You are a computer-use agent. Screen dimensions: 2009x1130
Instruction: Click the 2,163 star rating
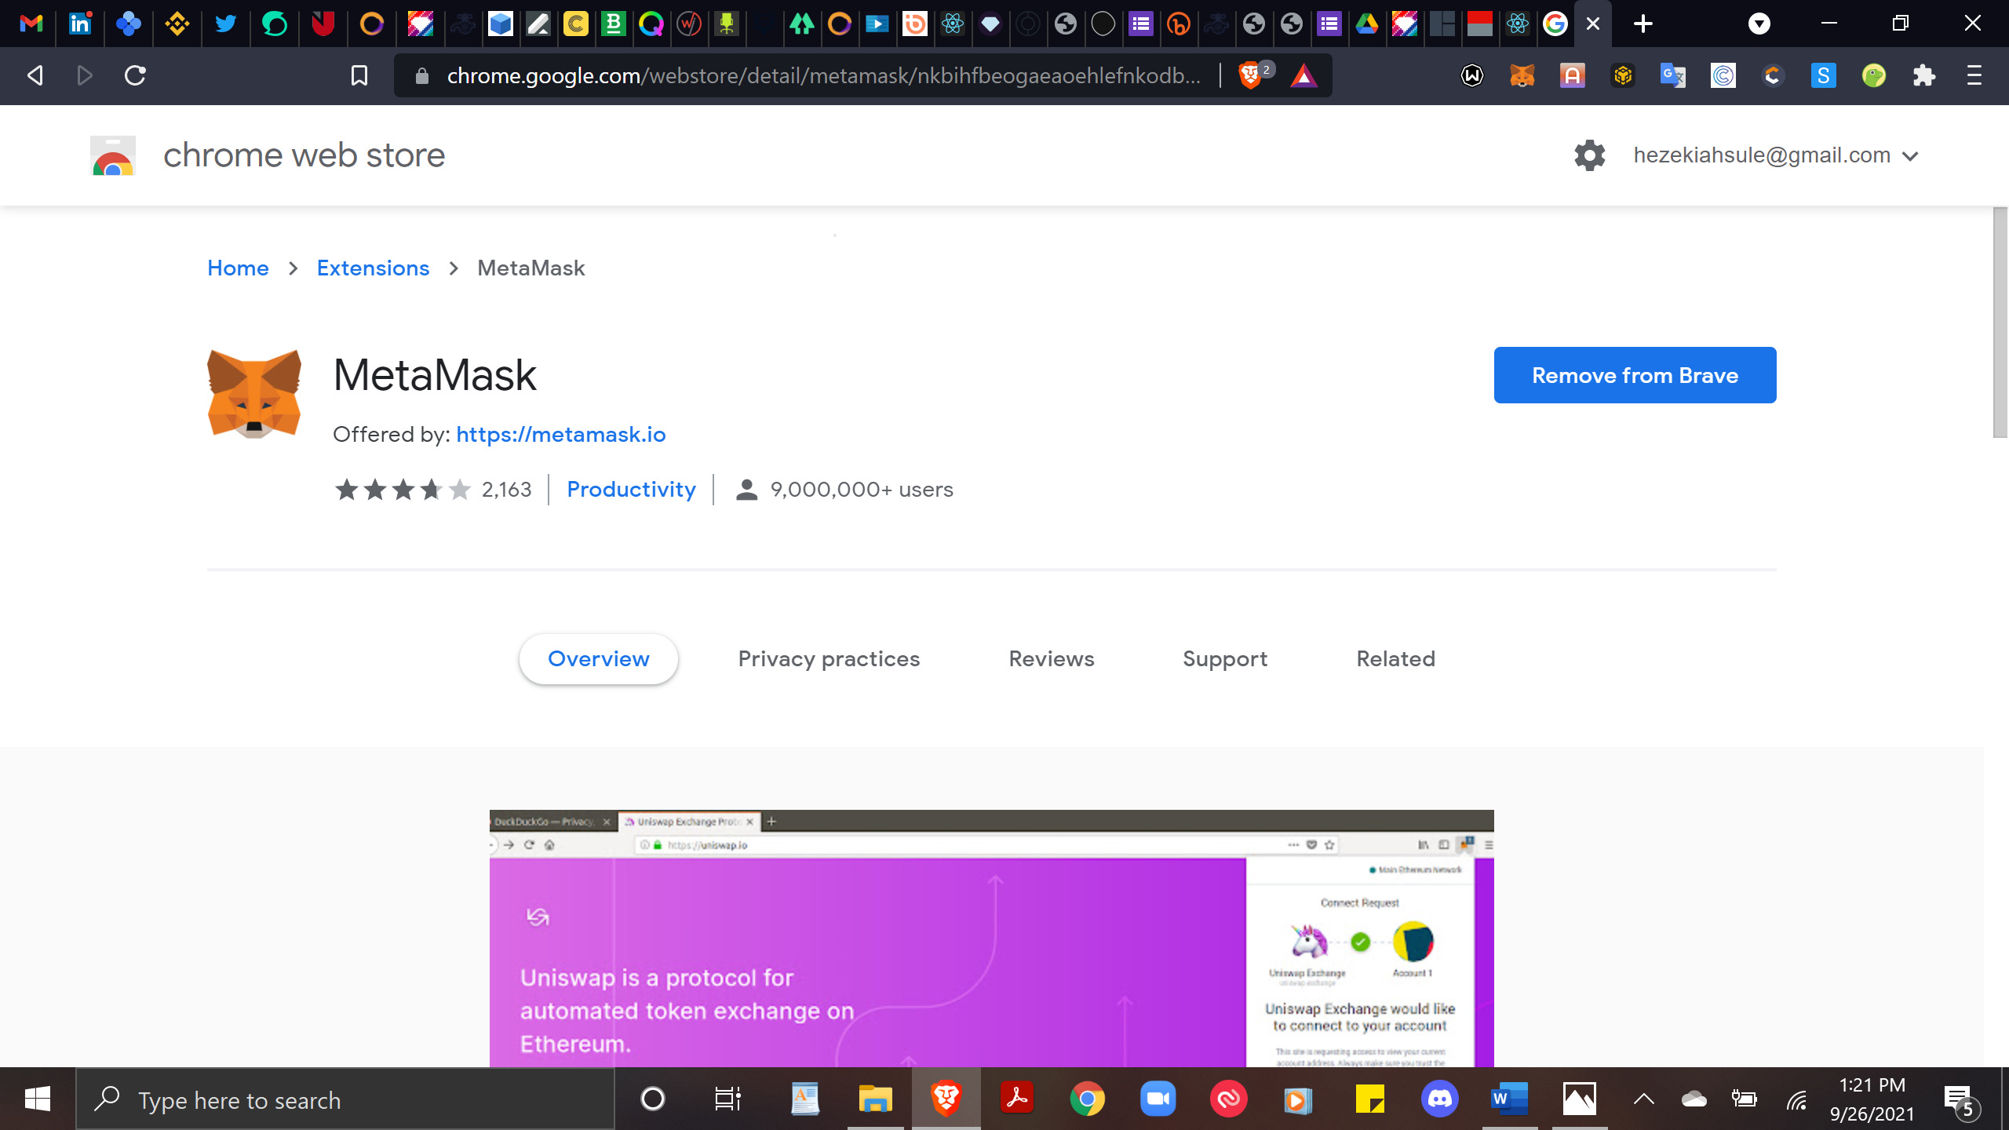(433, 490)
